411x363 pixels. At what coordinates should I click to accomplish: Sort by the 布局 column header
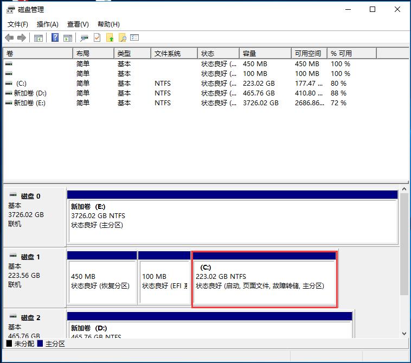[94, 54]
